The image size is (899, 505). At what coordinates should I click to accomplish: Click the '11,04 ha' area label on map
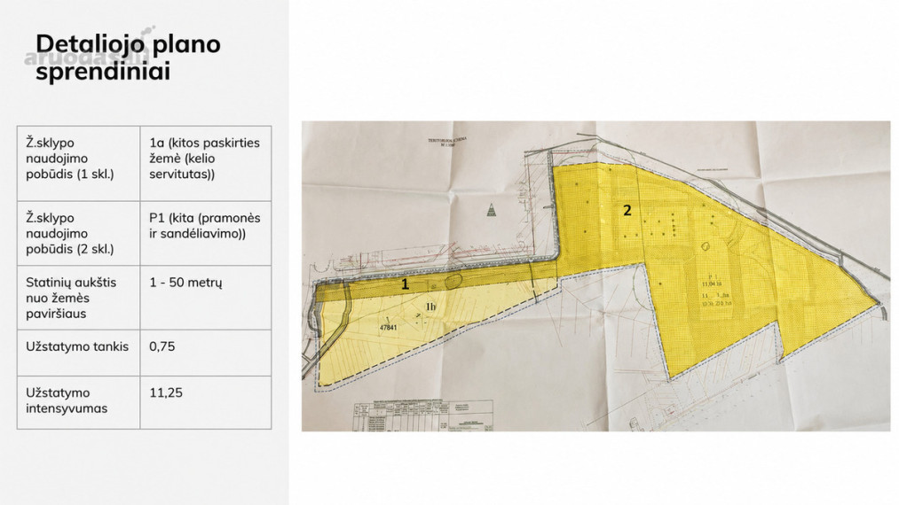tap(711, 284)
